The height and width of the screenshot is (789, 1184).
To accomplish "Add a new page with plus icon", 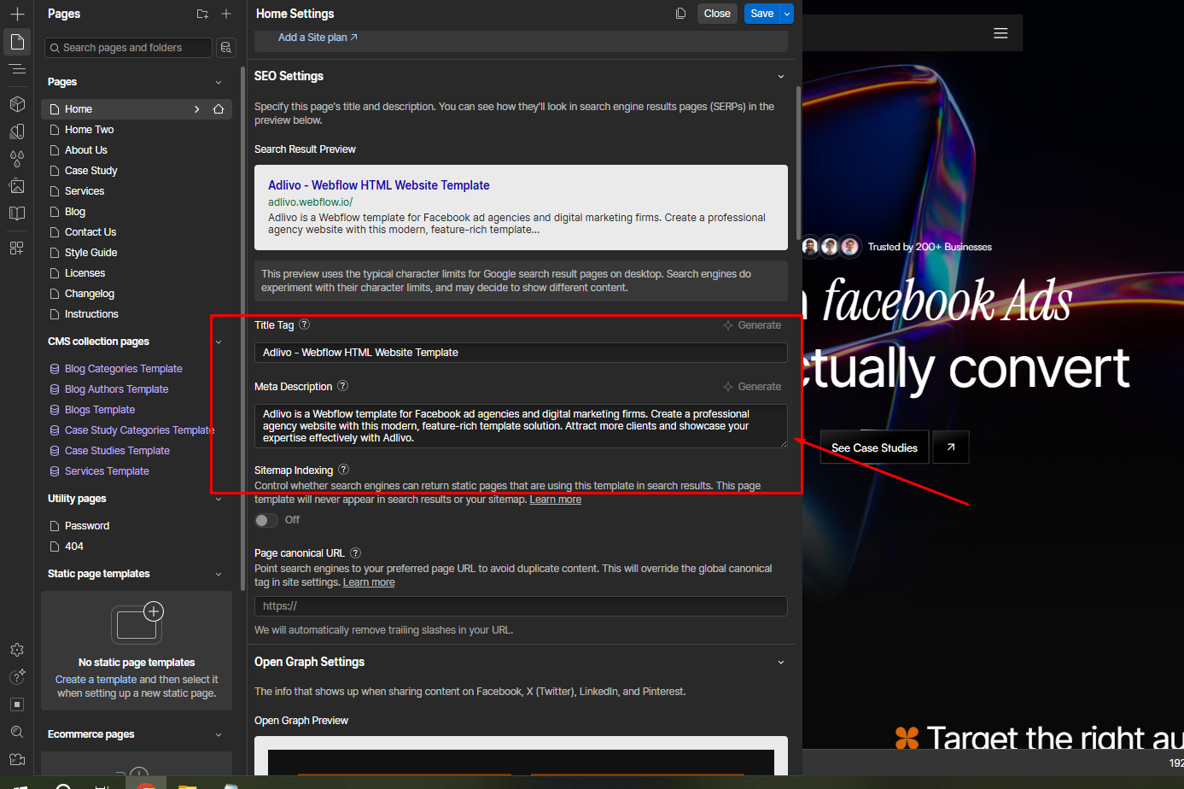I will [226, 14].
